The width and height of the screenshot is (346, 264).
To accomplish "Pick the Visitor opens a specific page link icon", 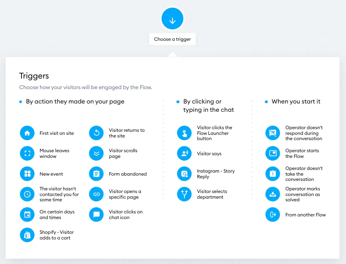I will [96, 194].
